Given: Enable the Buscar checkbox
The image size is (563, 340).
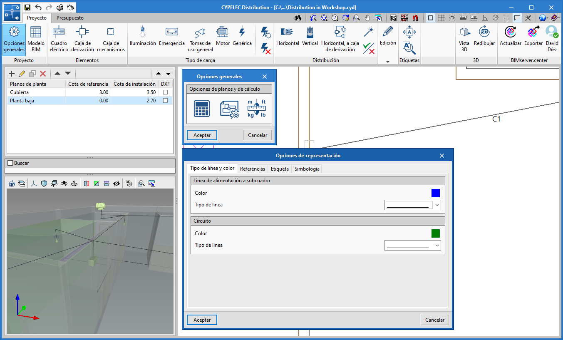Looking at the screenshot, I should (10, 163).
